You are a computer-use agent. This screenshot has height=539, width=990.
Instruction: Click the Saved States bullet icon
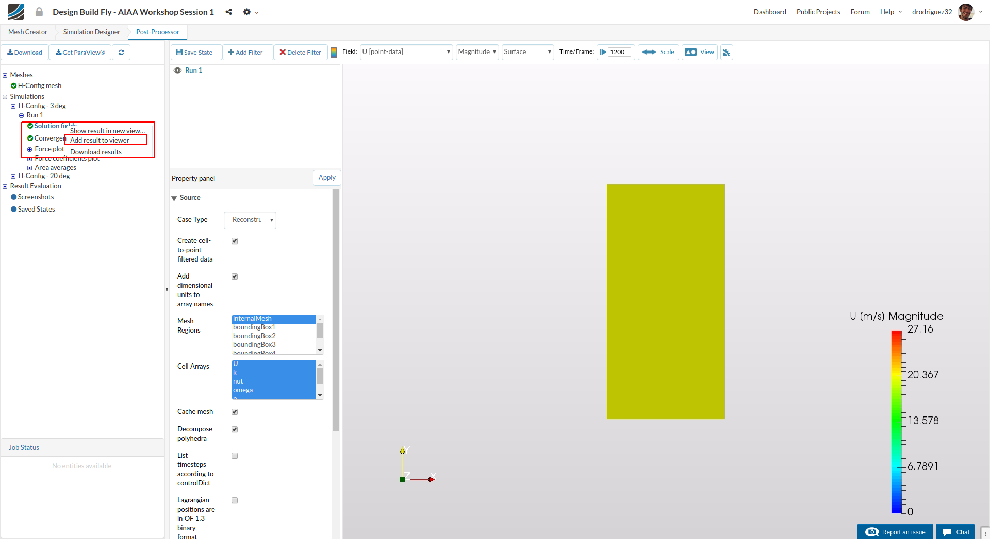(x=13, y=210)
